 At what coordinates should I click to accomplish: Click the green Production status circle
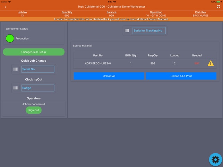(10, 38)
